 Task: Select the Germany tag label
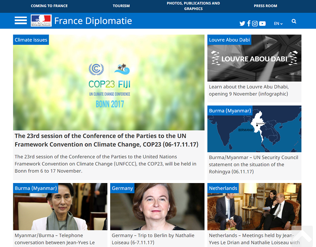click(122, 188)
